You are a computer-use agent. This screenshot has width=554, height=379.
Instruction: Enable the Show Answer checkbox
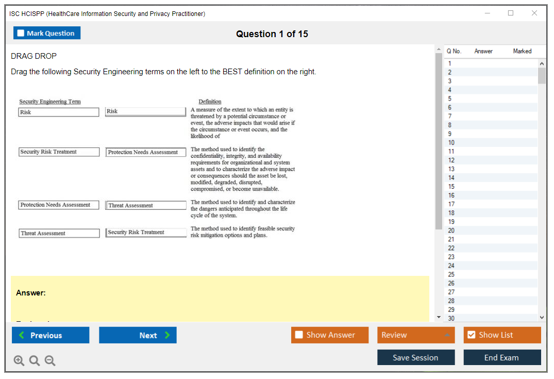click(299, 335)
